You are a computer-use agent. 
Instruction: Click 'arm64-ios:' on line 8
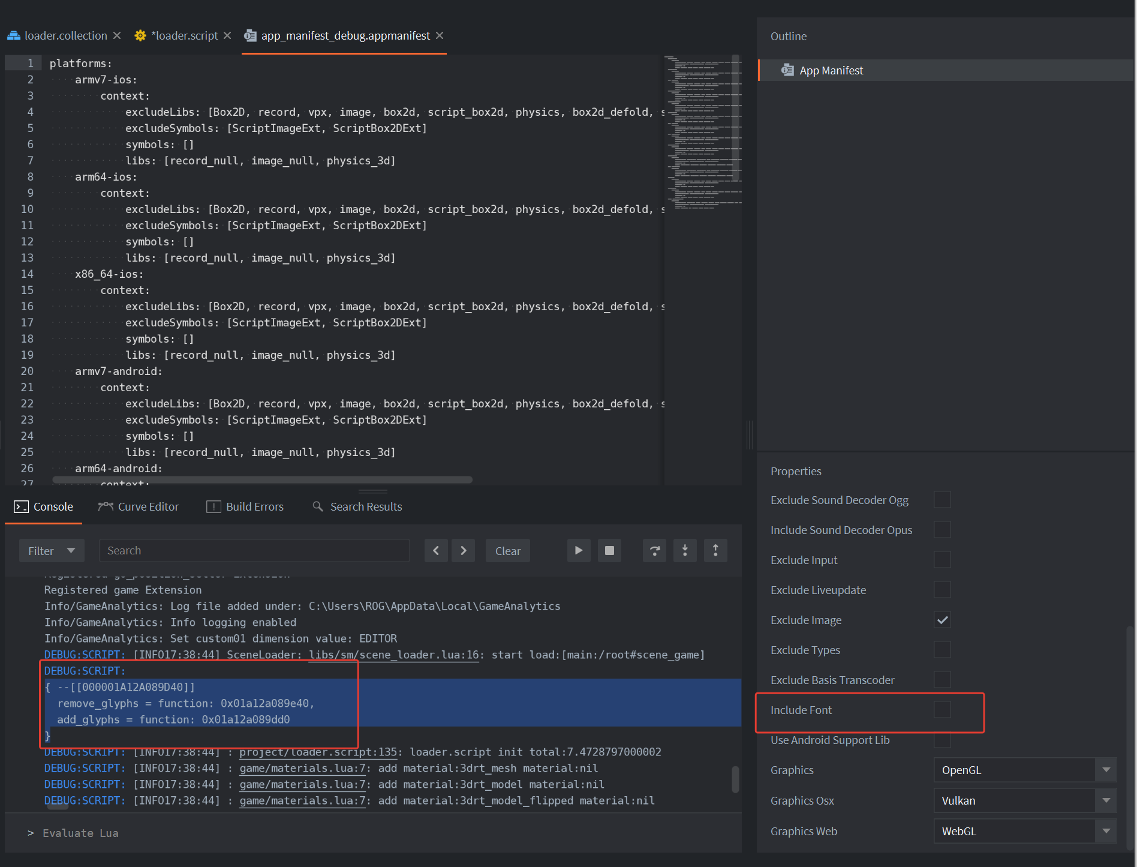click(x=106, y=176)
